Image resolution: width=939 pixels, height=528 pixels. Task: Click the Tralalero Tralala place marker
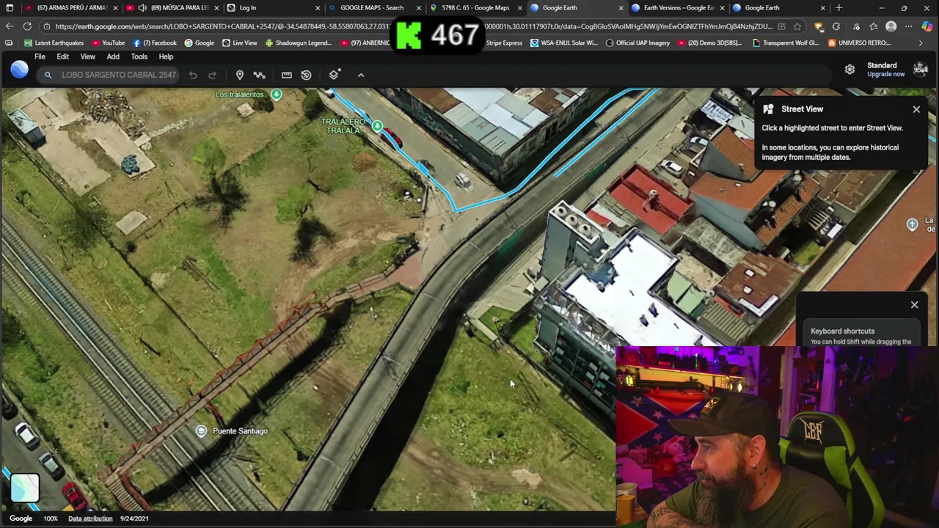377,126
